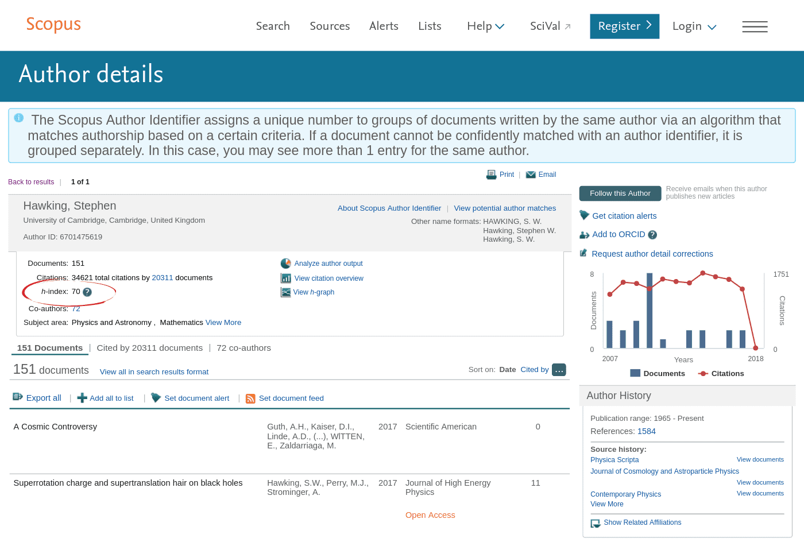Click the View h-graph chart icon

point(286,292)
